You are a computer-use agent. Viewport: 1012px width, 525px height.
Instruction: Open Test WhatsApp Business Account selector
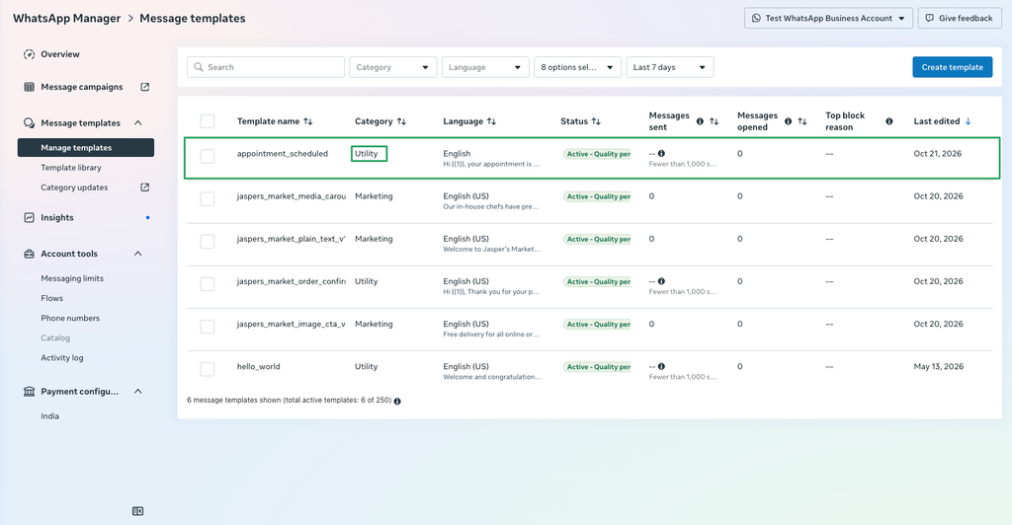click(829, 18)
